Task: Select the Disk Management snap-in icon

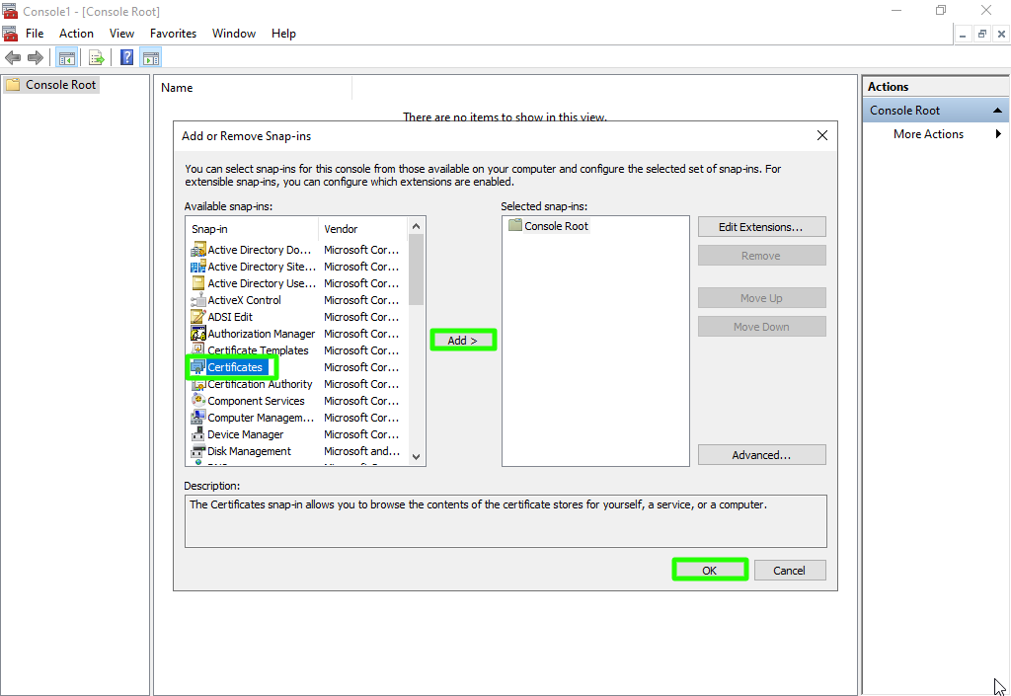Action: point(197,451)
